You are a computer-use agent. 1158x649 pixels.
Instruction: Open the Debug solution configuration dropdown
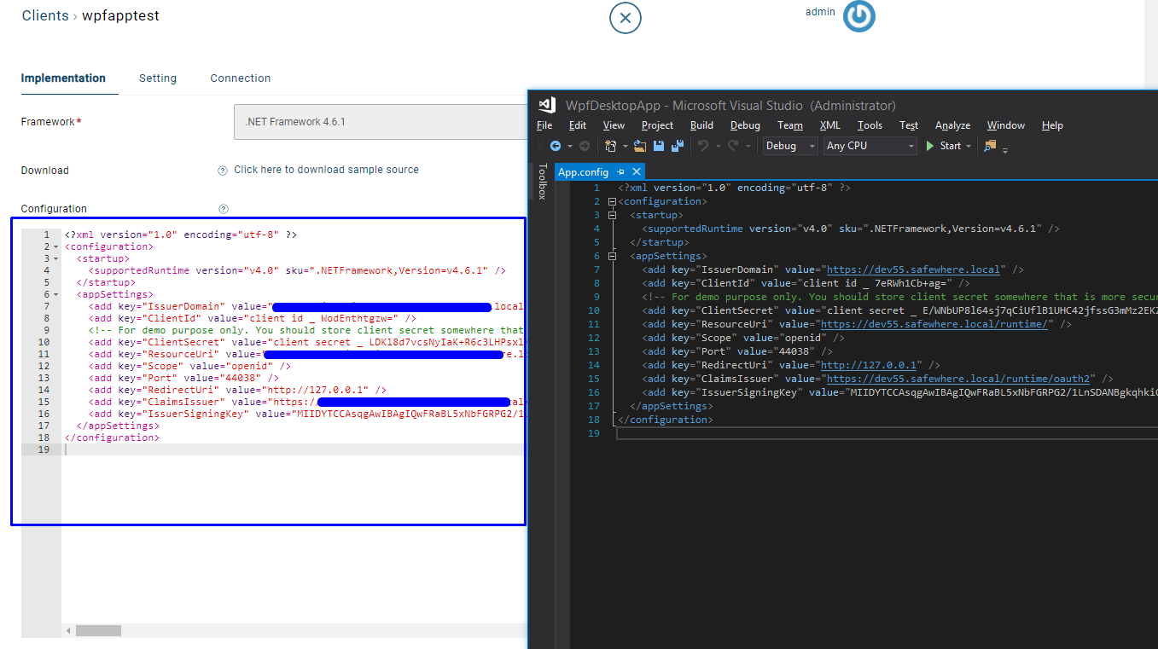[791, 146]
